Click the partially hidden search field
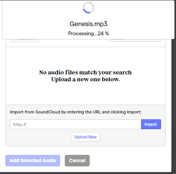The image size is (176, 174). point(135,40)
